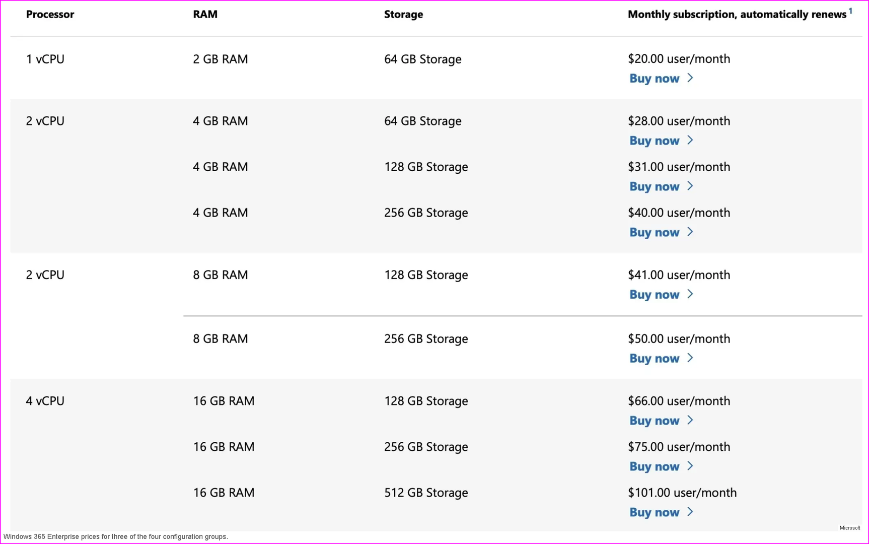Click chevron arrow under the $40.00 user/month price
This screenshot has height=544, width=869.
(690, 232)
